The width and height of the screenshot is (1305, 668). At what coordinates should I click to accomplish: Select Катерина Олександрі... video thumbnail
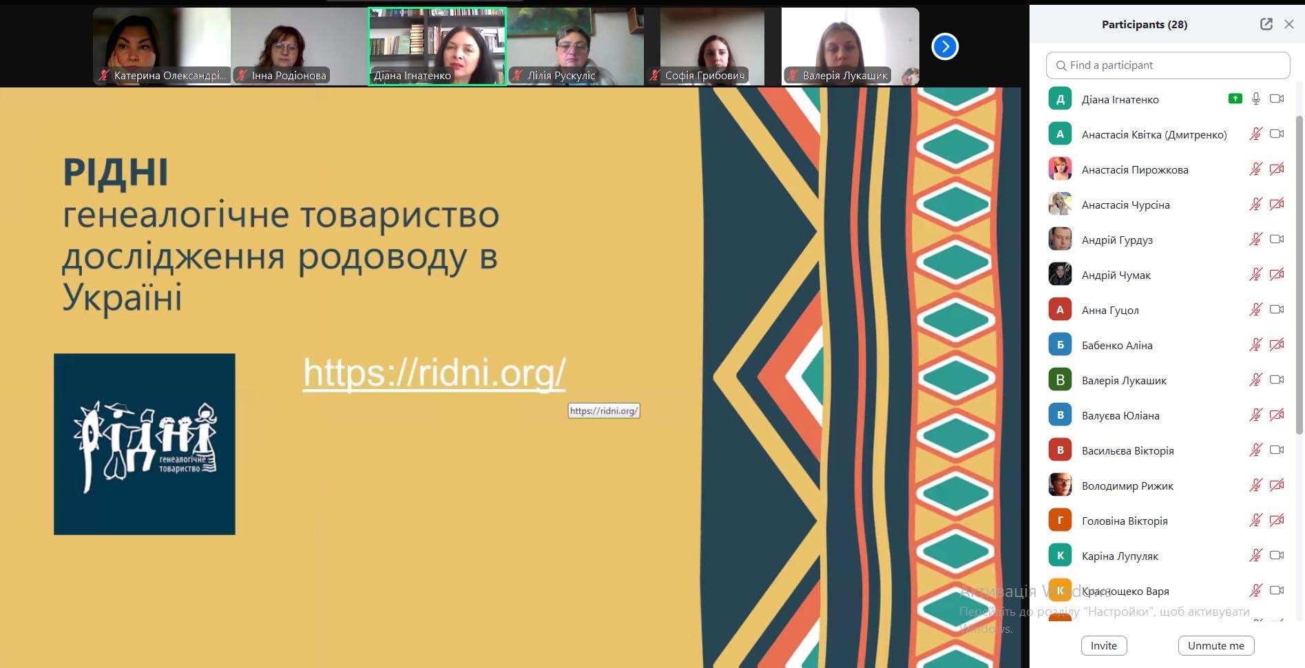[x=162, y=46]
